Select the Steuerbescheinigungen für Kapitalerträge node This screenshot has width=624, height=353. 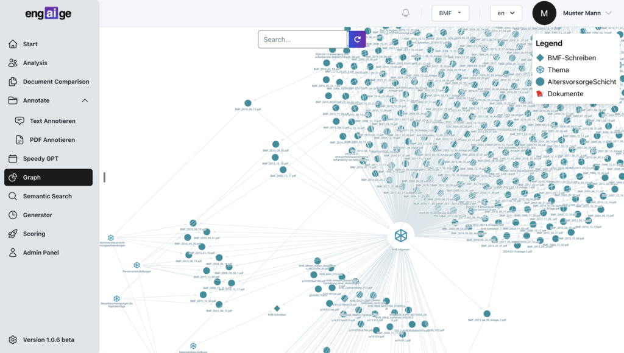[x=116, y=299]
